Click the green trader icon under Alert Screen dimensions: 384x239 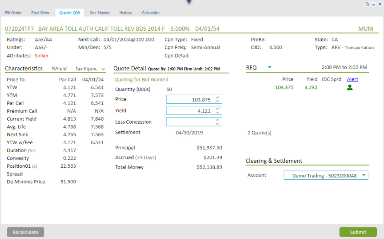[350, 88]
